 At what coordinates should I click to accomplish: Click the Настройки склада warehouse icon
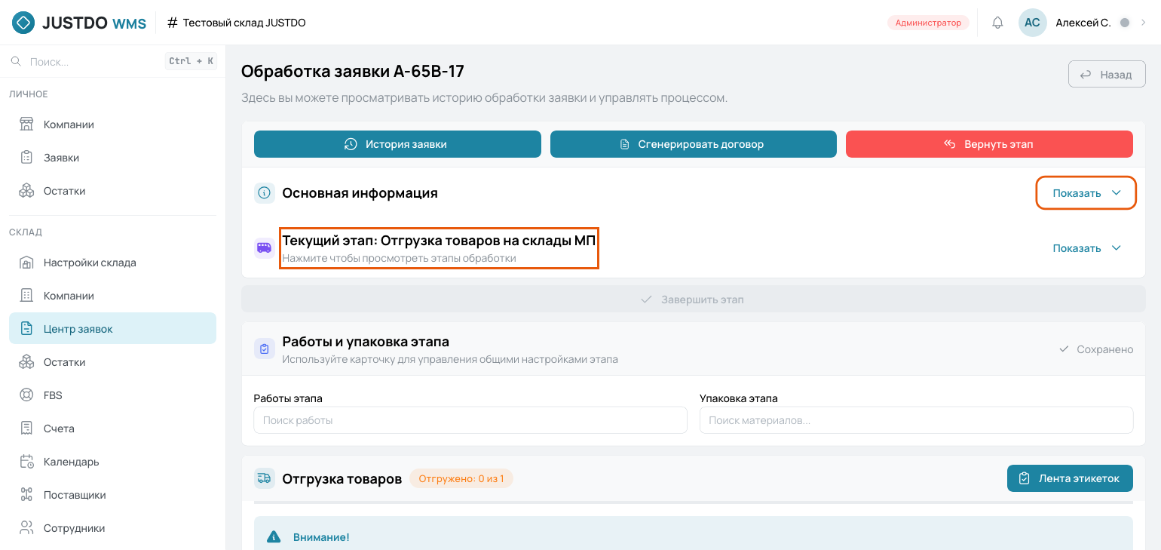(x=27, y=263)
